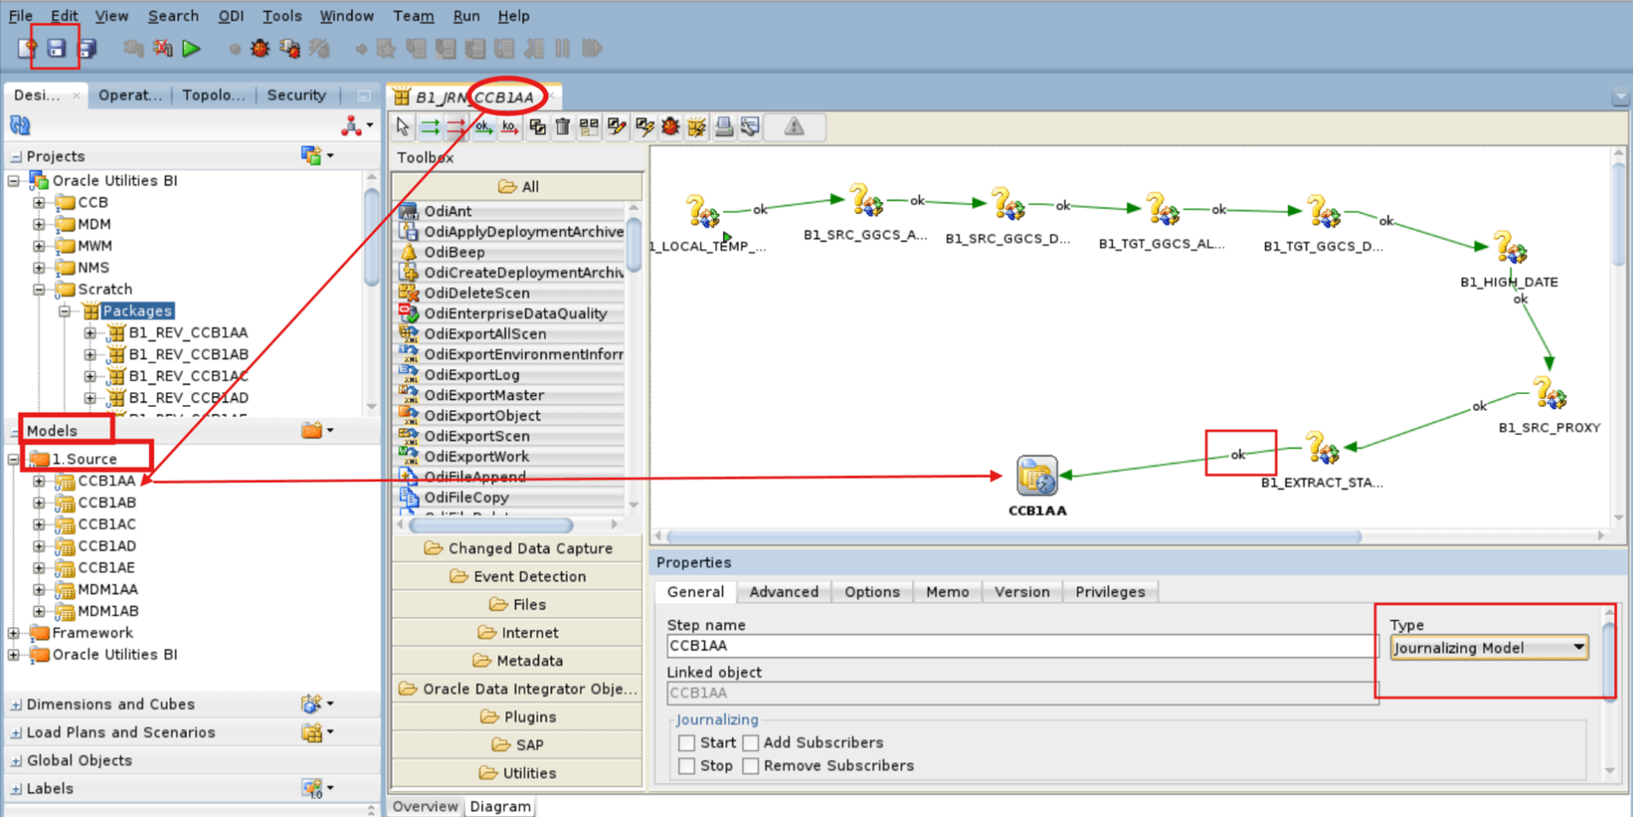Viewport: 1633px width, 817px height.
Task: Enable the Start journalizing checkbox
Action: 687,742
